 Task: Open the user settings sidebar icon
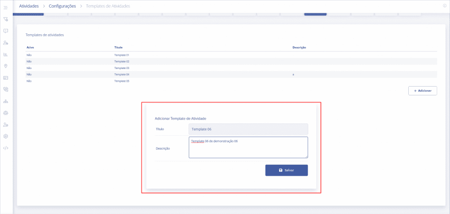pos(5,124)
